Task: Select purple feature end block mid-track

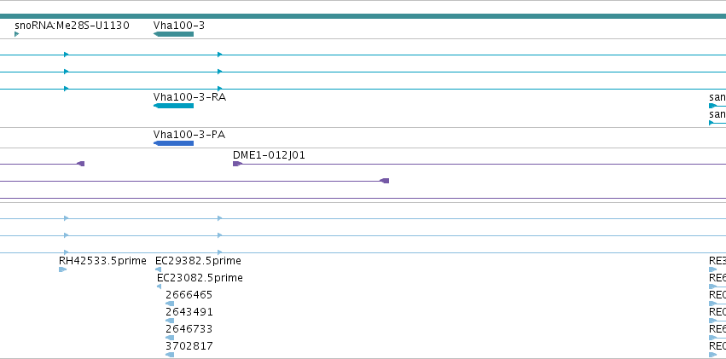Action: click(x=384, y=181)
